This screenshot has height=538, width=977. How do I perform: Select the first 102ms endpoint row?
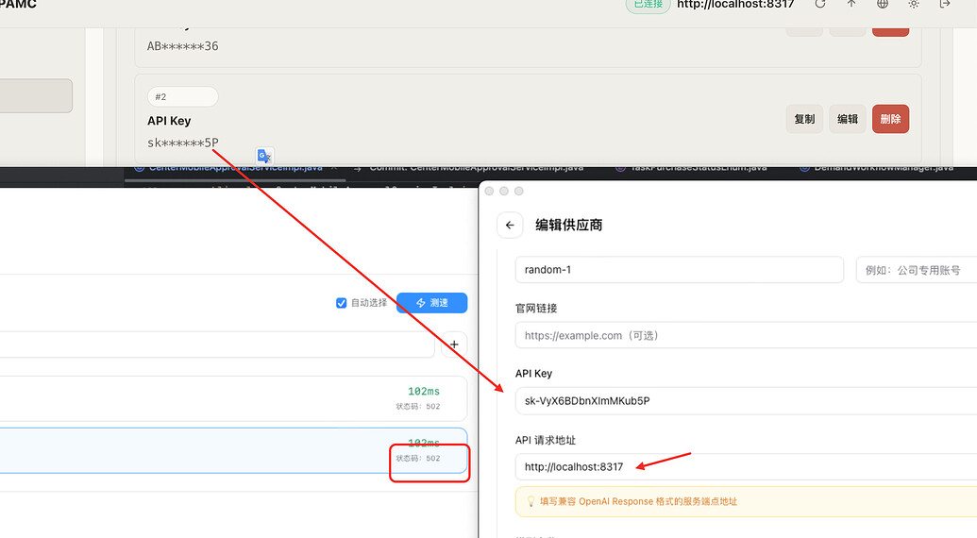click(x=233, y=398)
